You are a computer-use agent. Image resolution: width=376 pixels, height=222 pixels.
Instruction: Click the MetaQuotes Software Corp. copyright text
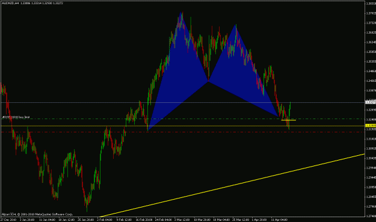pos(37,214)
